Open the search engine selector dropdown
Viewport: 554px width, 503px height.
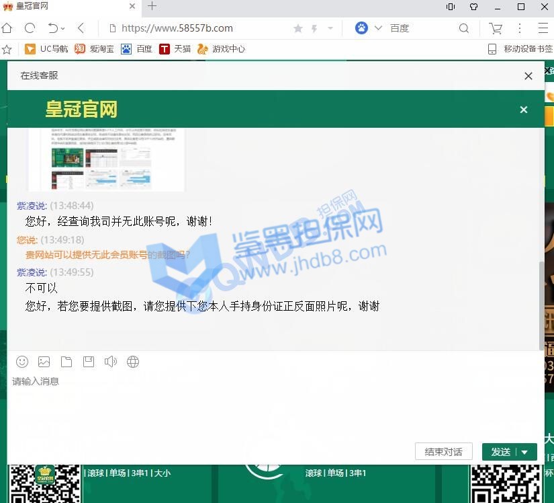pyautogui.click(x=378, y=28)
